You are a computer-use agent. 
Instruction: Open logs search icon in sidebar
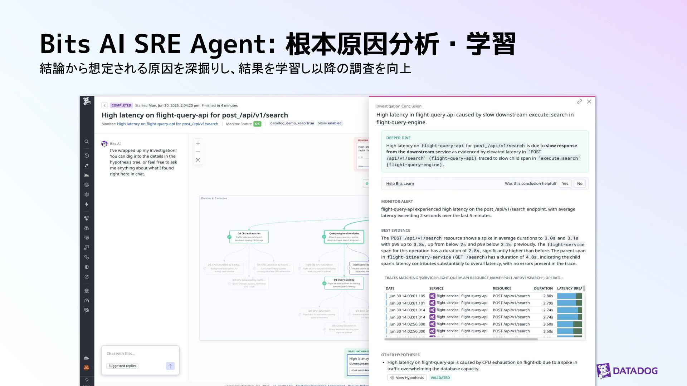pyautogui.click(x=87, y=310)
